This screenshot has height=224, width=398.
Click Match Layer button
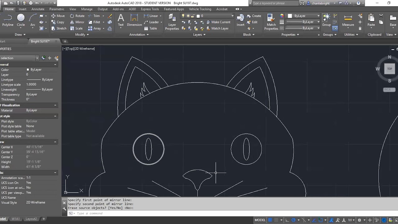(217, 28)
